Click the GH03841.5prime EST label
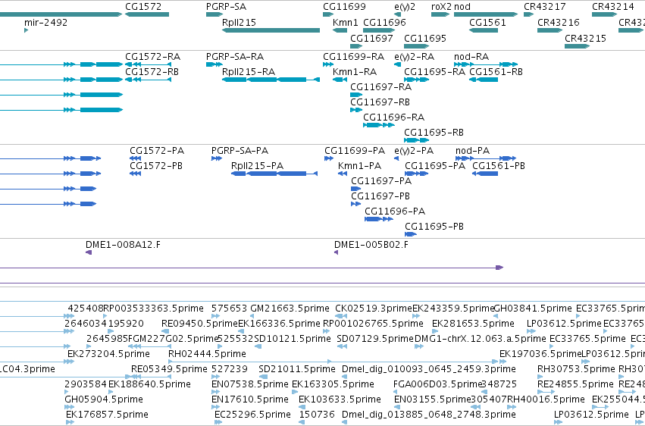The image size is (645, 426). (x=533, y=309)
